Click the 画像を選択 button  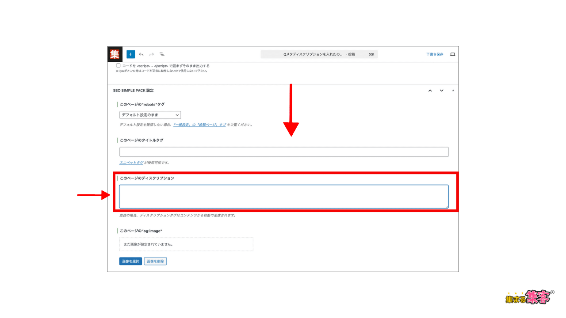(130, 261)
